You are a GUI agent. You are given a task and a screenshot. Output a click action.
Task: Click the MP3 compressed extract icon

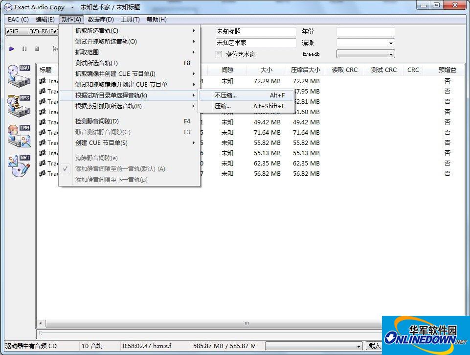19,105
